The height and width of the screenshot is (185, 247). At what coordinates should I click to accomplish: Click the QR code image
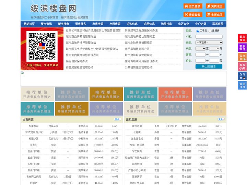pyautogui.click(x=42, y=46)
